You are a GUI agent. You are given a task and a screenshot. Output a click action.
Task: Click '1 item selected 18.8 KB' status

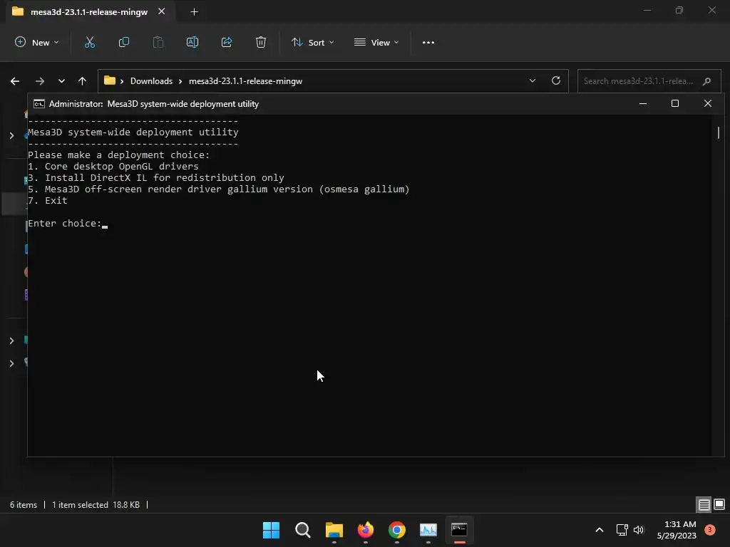click(x=96, y=505)
